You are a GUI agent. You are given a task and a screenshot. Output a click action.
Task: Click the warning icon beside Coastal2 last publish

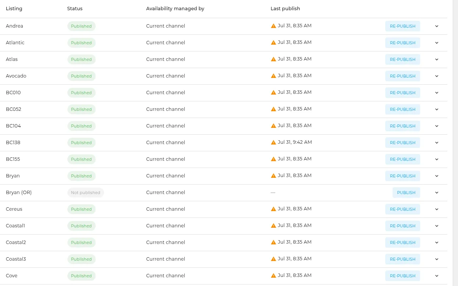tap(273, 242)
